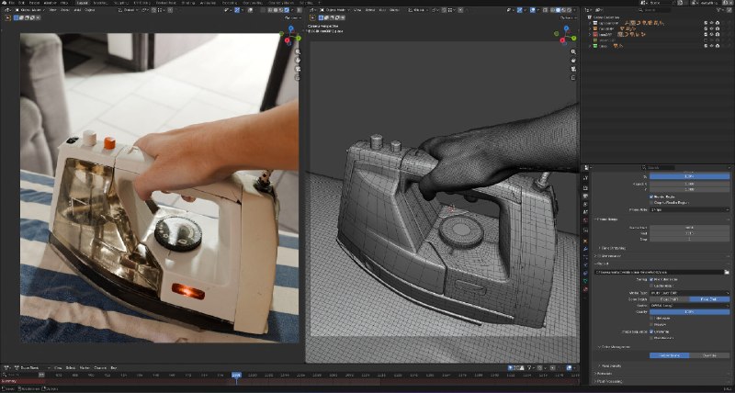Toggle the File Extensions checkbox under Saving
Screen dimensions: 735x393
(x=651, y=279)
